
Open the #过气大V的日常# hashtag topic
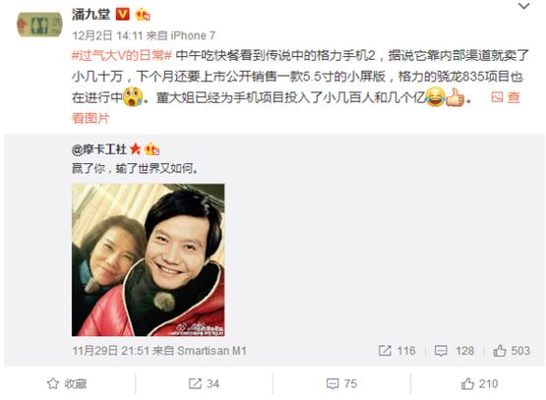point(122,55)
